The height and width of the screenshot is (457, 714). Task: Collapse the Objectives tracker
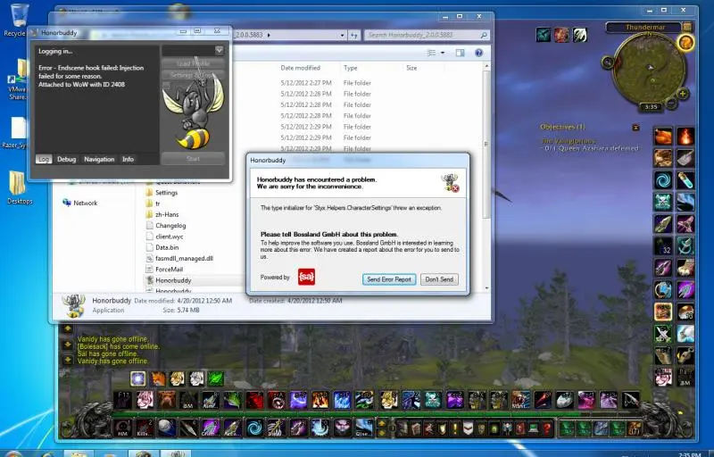tap(635, 128)
